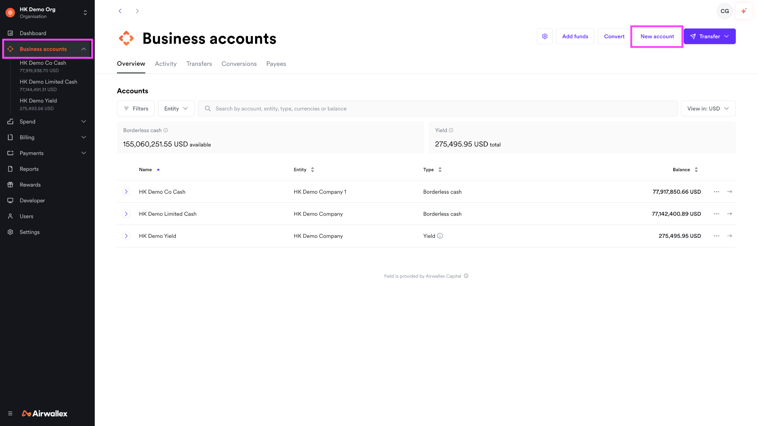
Task: Click info icon next to Airwallex Capital note
Action: coord(466,276)
